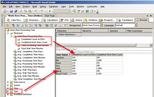Click the Undo arrow icon
The width and height of the screenshot is (154, 97).
35,11
